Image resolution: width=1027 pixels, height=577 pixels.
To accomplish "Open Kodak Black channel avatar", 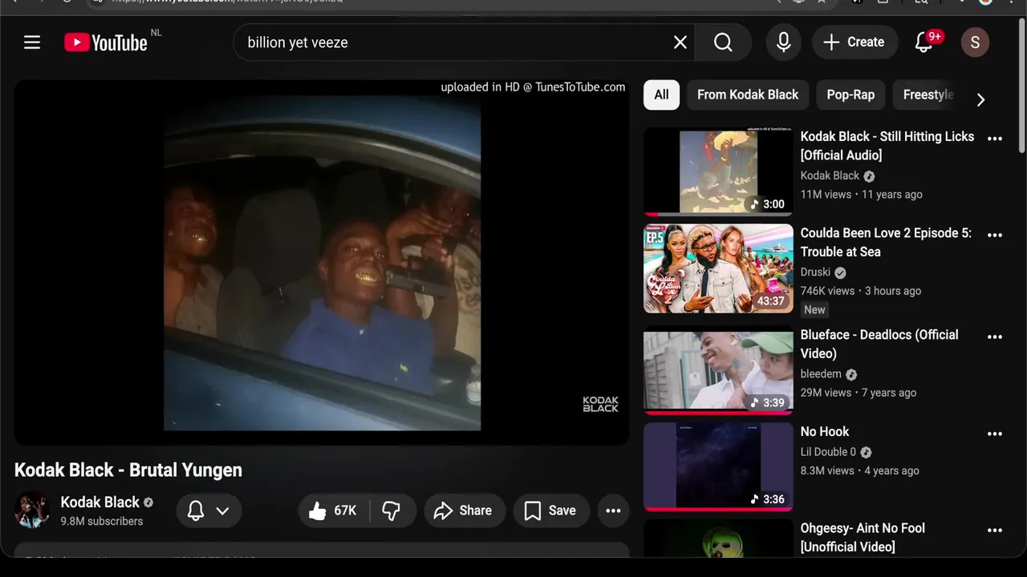I will (32, 510).
